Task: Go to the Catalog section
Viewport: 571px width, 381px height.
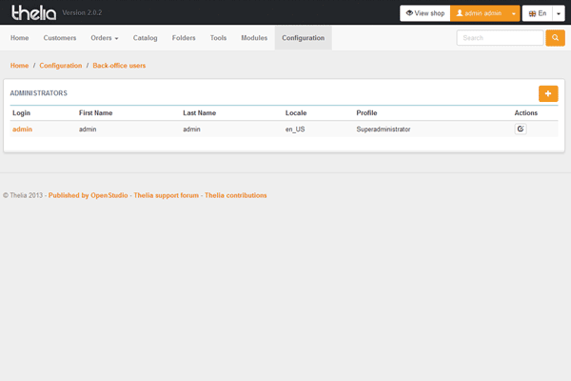Action: click(146, 38)
